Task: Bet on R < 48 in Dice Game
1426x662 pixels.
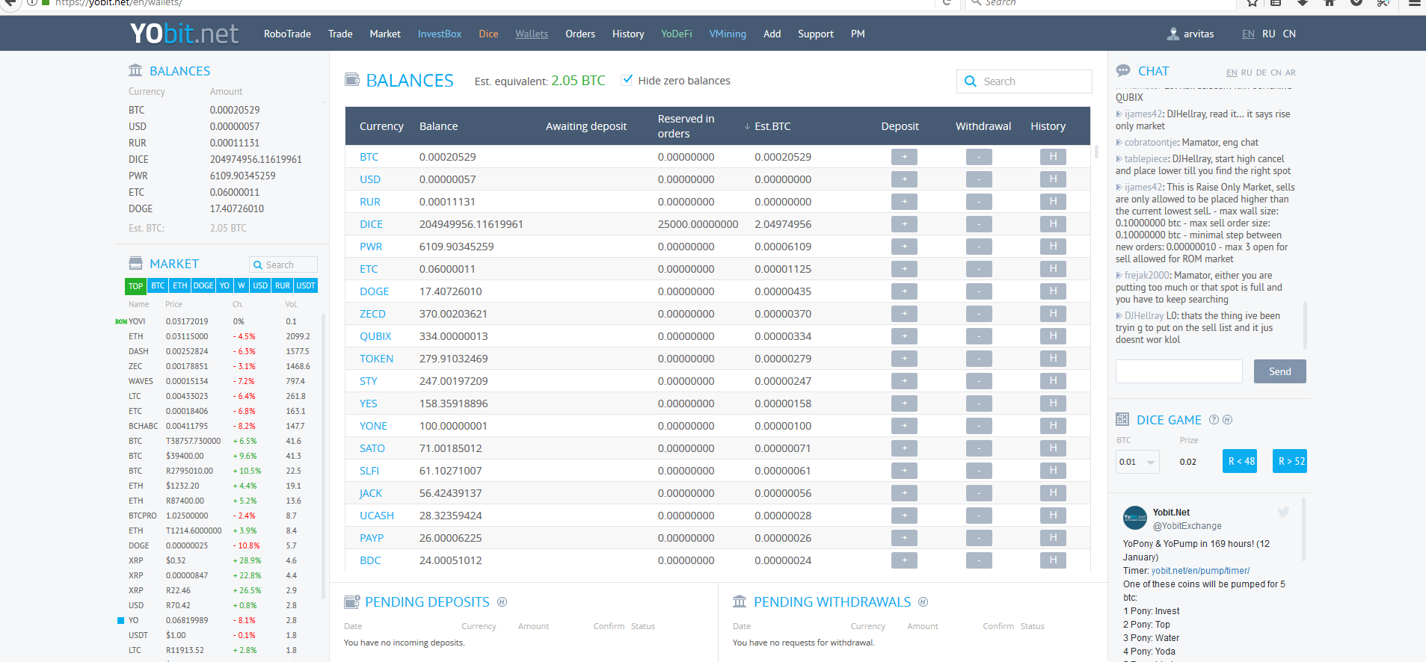Action: coord(1241,461)
